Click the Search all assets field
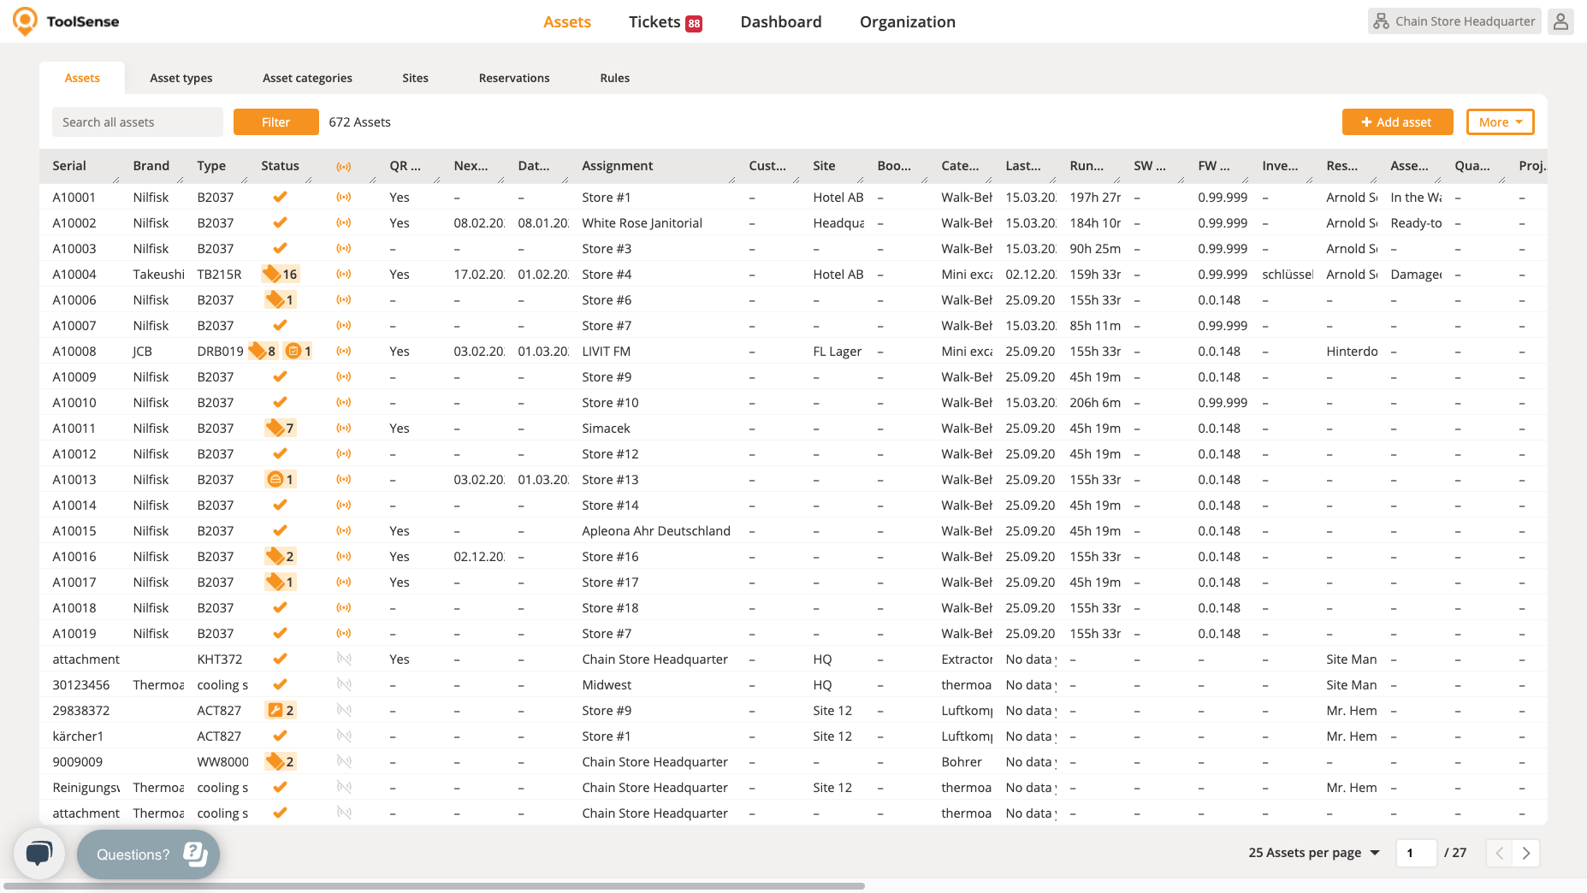Image resolution: width=1587 pixels, height=893 pixels. 137,122
